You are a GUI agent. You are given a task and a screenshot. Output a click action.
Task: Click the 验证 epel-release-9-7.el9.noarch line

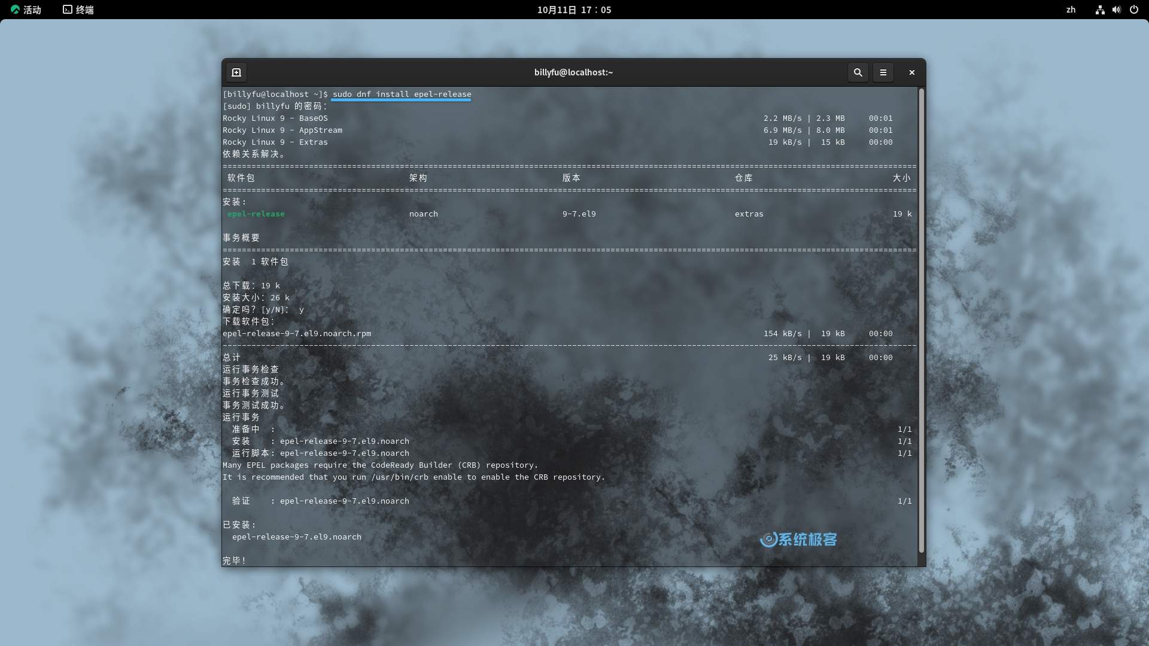(572, 501)
